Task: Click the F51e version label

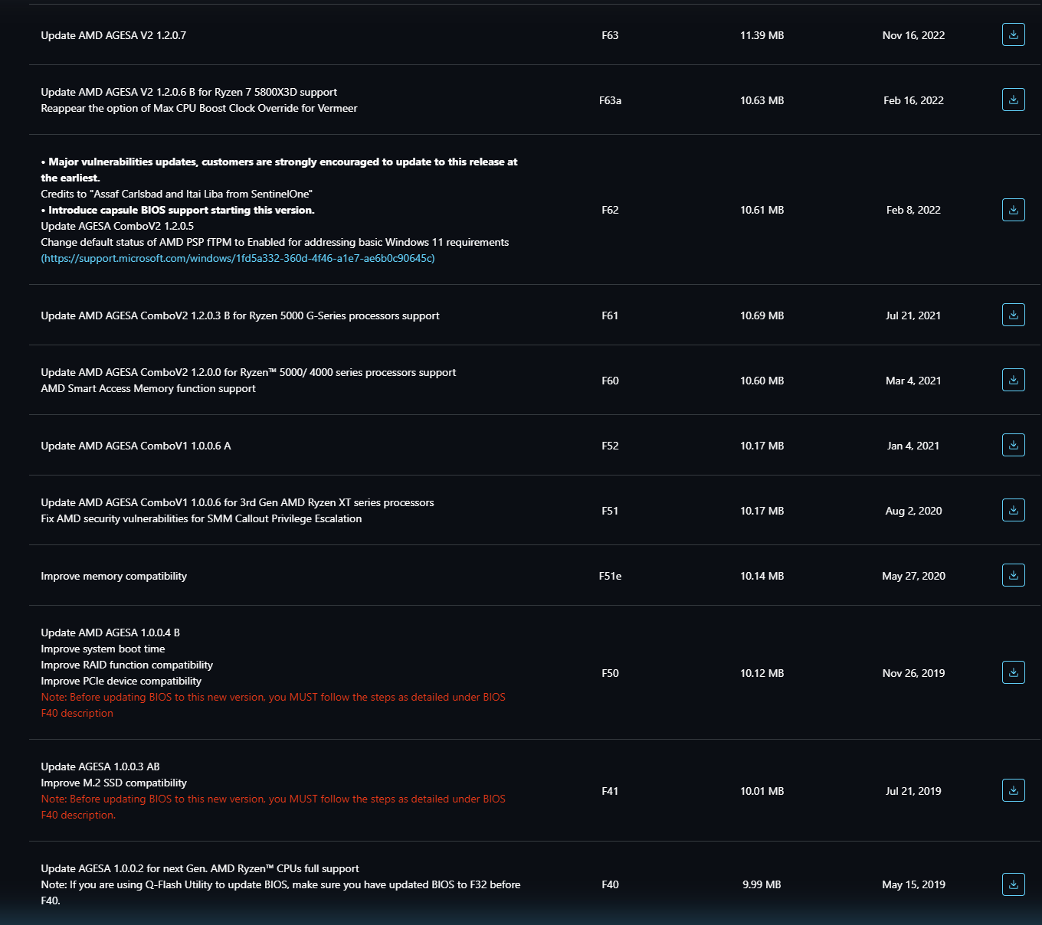Action: (610, 576)
